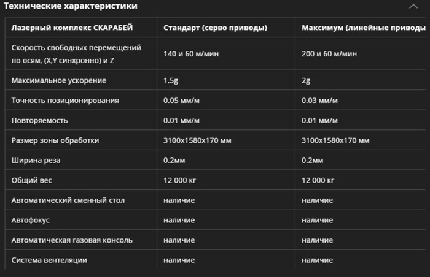Collapse the Технические характеристики section chevron
The width and height of the screenshot is (430, 277).
pos(413,6)
